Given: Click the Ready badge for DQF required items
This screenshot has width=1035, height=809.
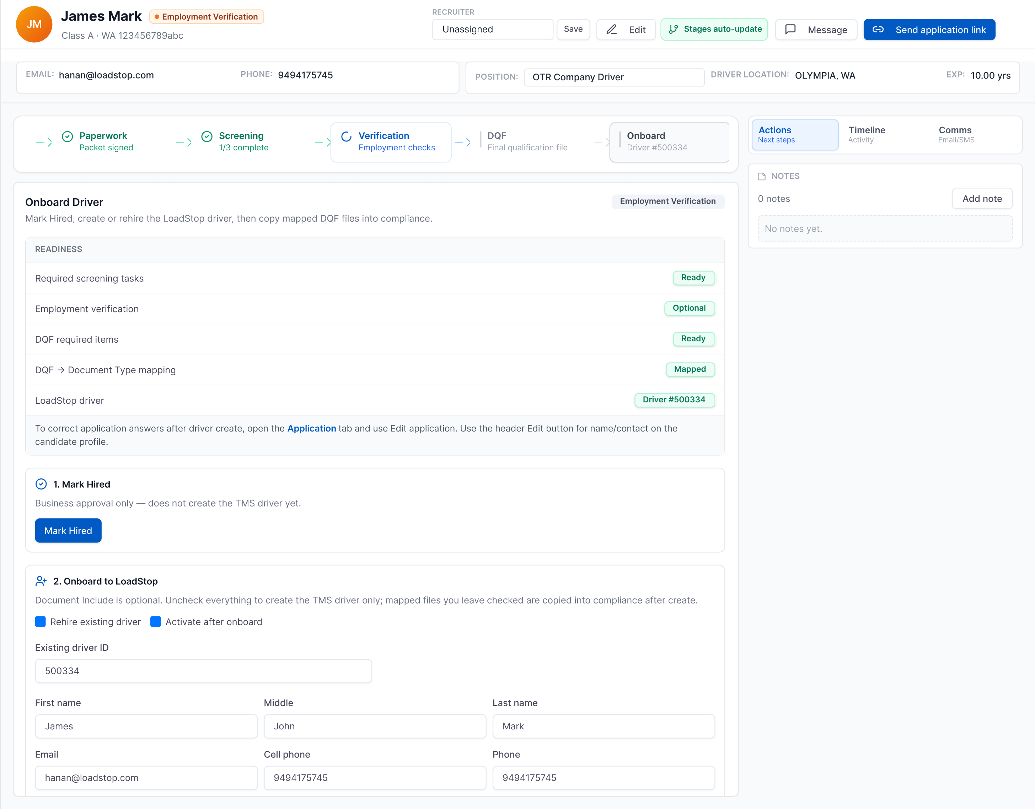Looking at the screenshot, I should pos(694,339).
